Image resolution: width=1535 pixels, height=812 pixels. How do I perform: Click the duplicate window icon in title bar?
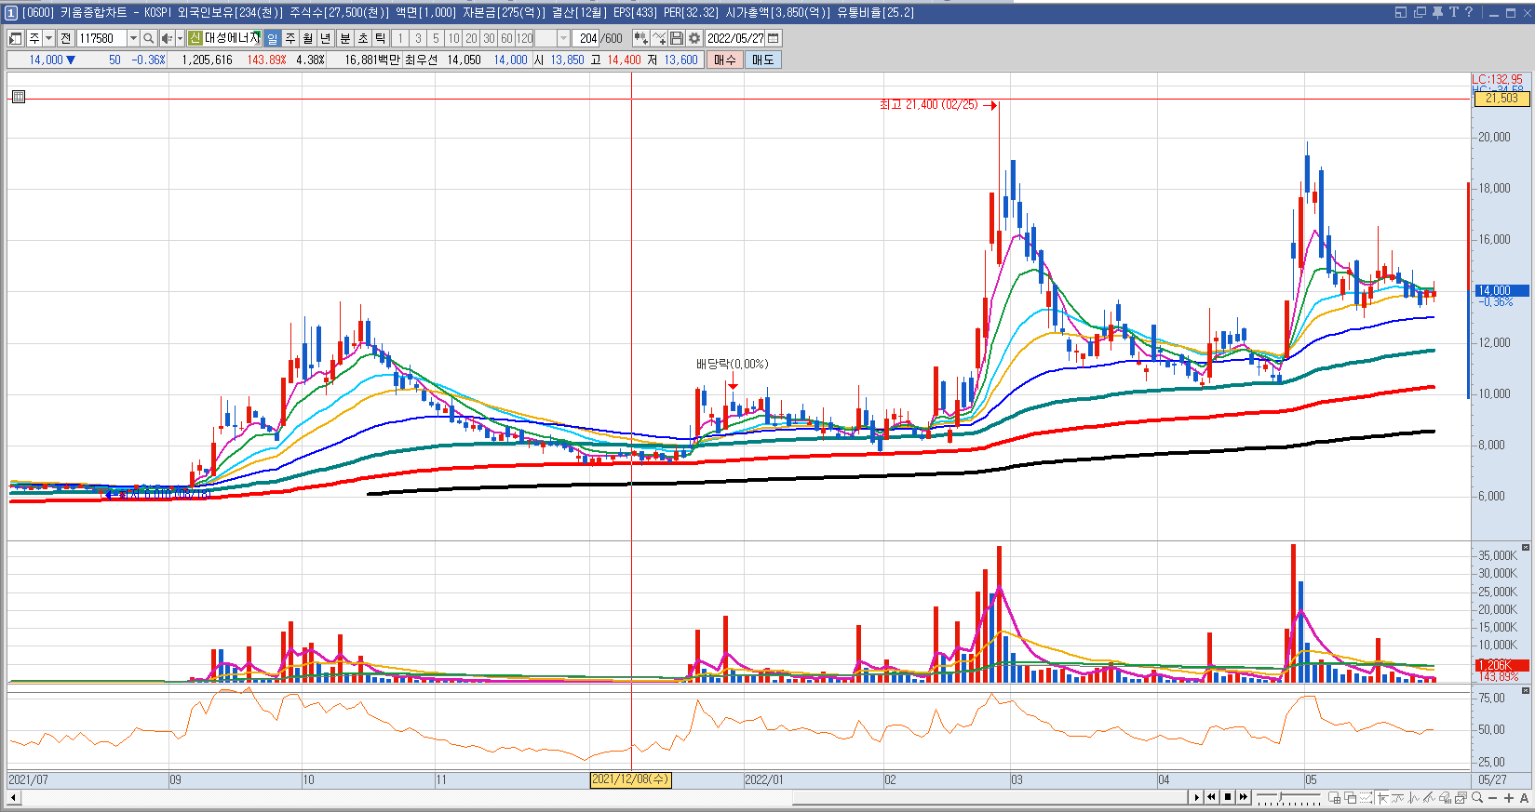[x=1420, y=12]
